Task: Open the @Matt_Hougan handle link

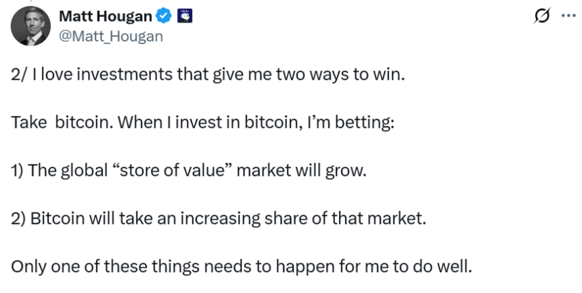Action: [111, 37]
